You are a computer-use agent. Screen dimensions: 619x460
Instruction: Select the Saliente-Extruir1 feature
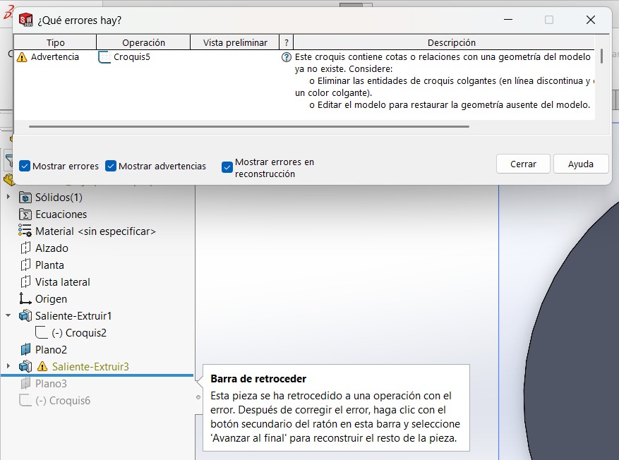[73, 316]
